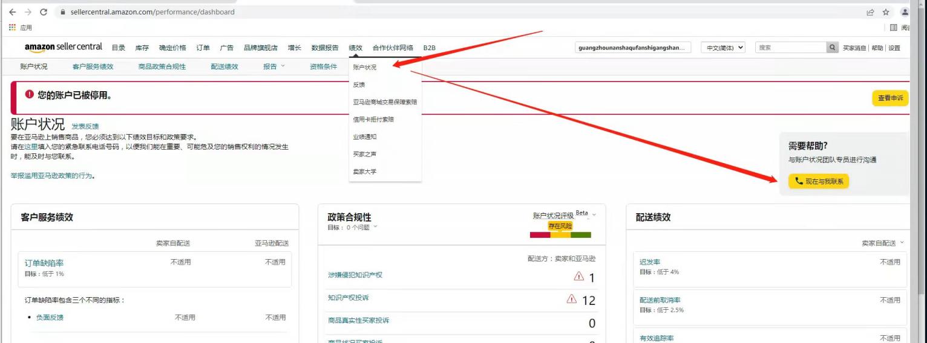
Task: Open the 知识产权投诉 link
Action: 349,298
